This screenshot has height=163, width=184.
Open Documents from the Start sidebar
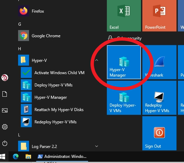5,94
